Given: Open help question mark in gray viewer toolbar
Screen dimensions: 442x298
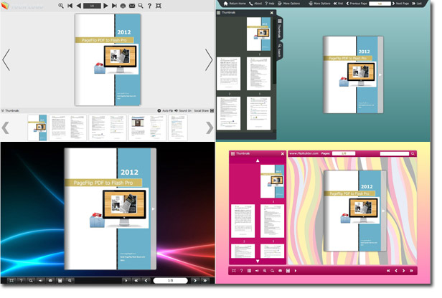Looking at the screenshot, I should [x=149, y=6].
